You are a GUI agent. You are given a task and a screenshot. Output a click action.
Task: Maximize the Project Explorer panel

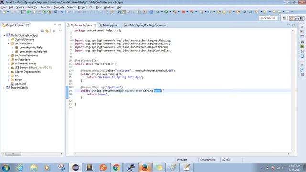[x=60, y=25]
